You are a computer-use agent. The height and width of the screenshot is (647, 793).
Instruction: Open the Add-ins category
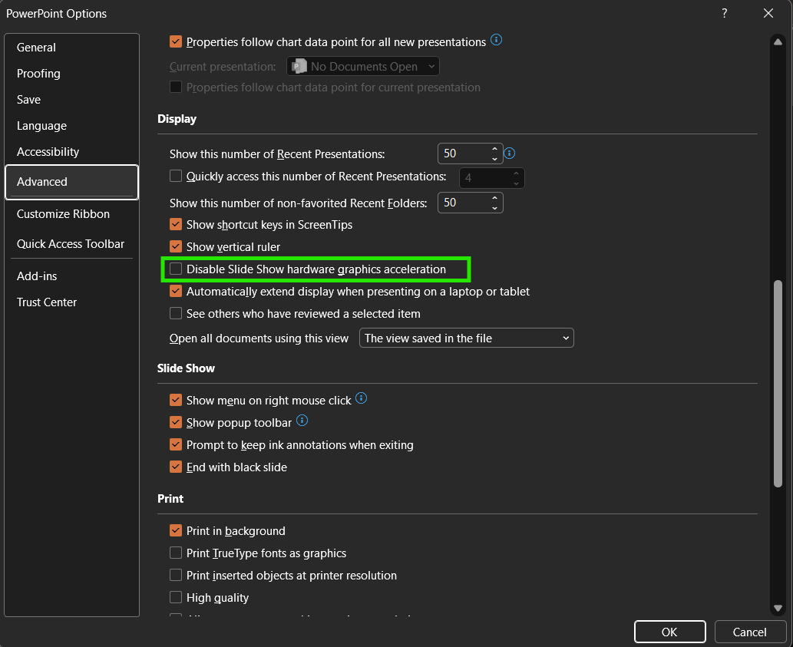tap(72, 276)
